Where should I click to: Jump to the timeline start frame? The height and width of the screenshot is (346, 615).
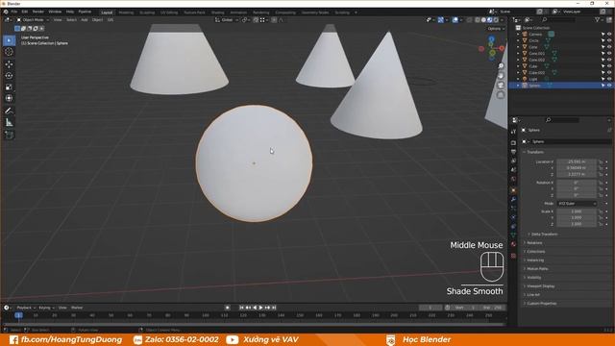(241, 308)
